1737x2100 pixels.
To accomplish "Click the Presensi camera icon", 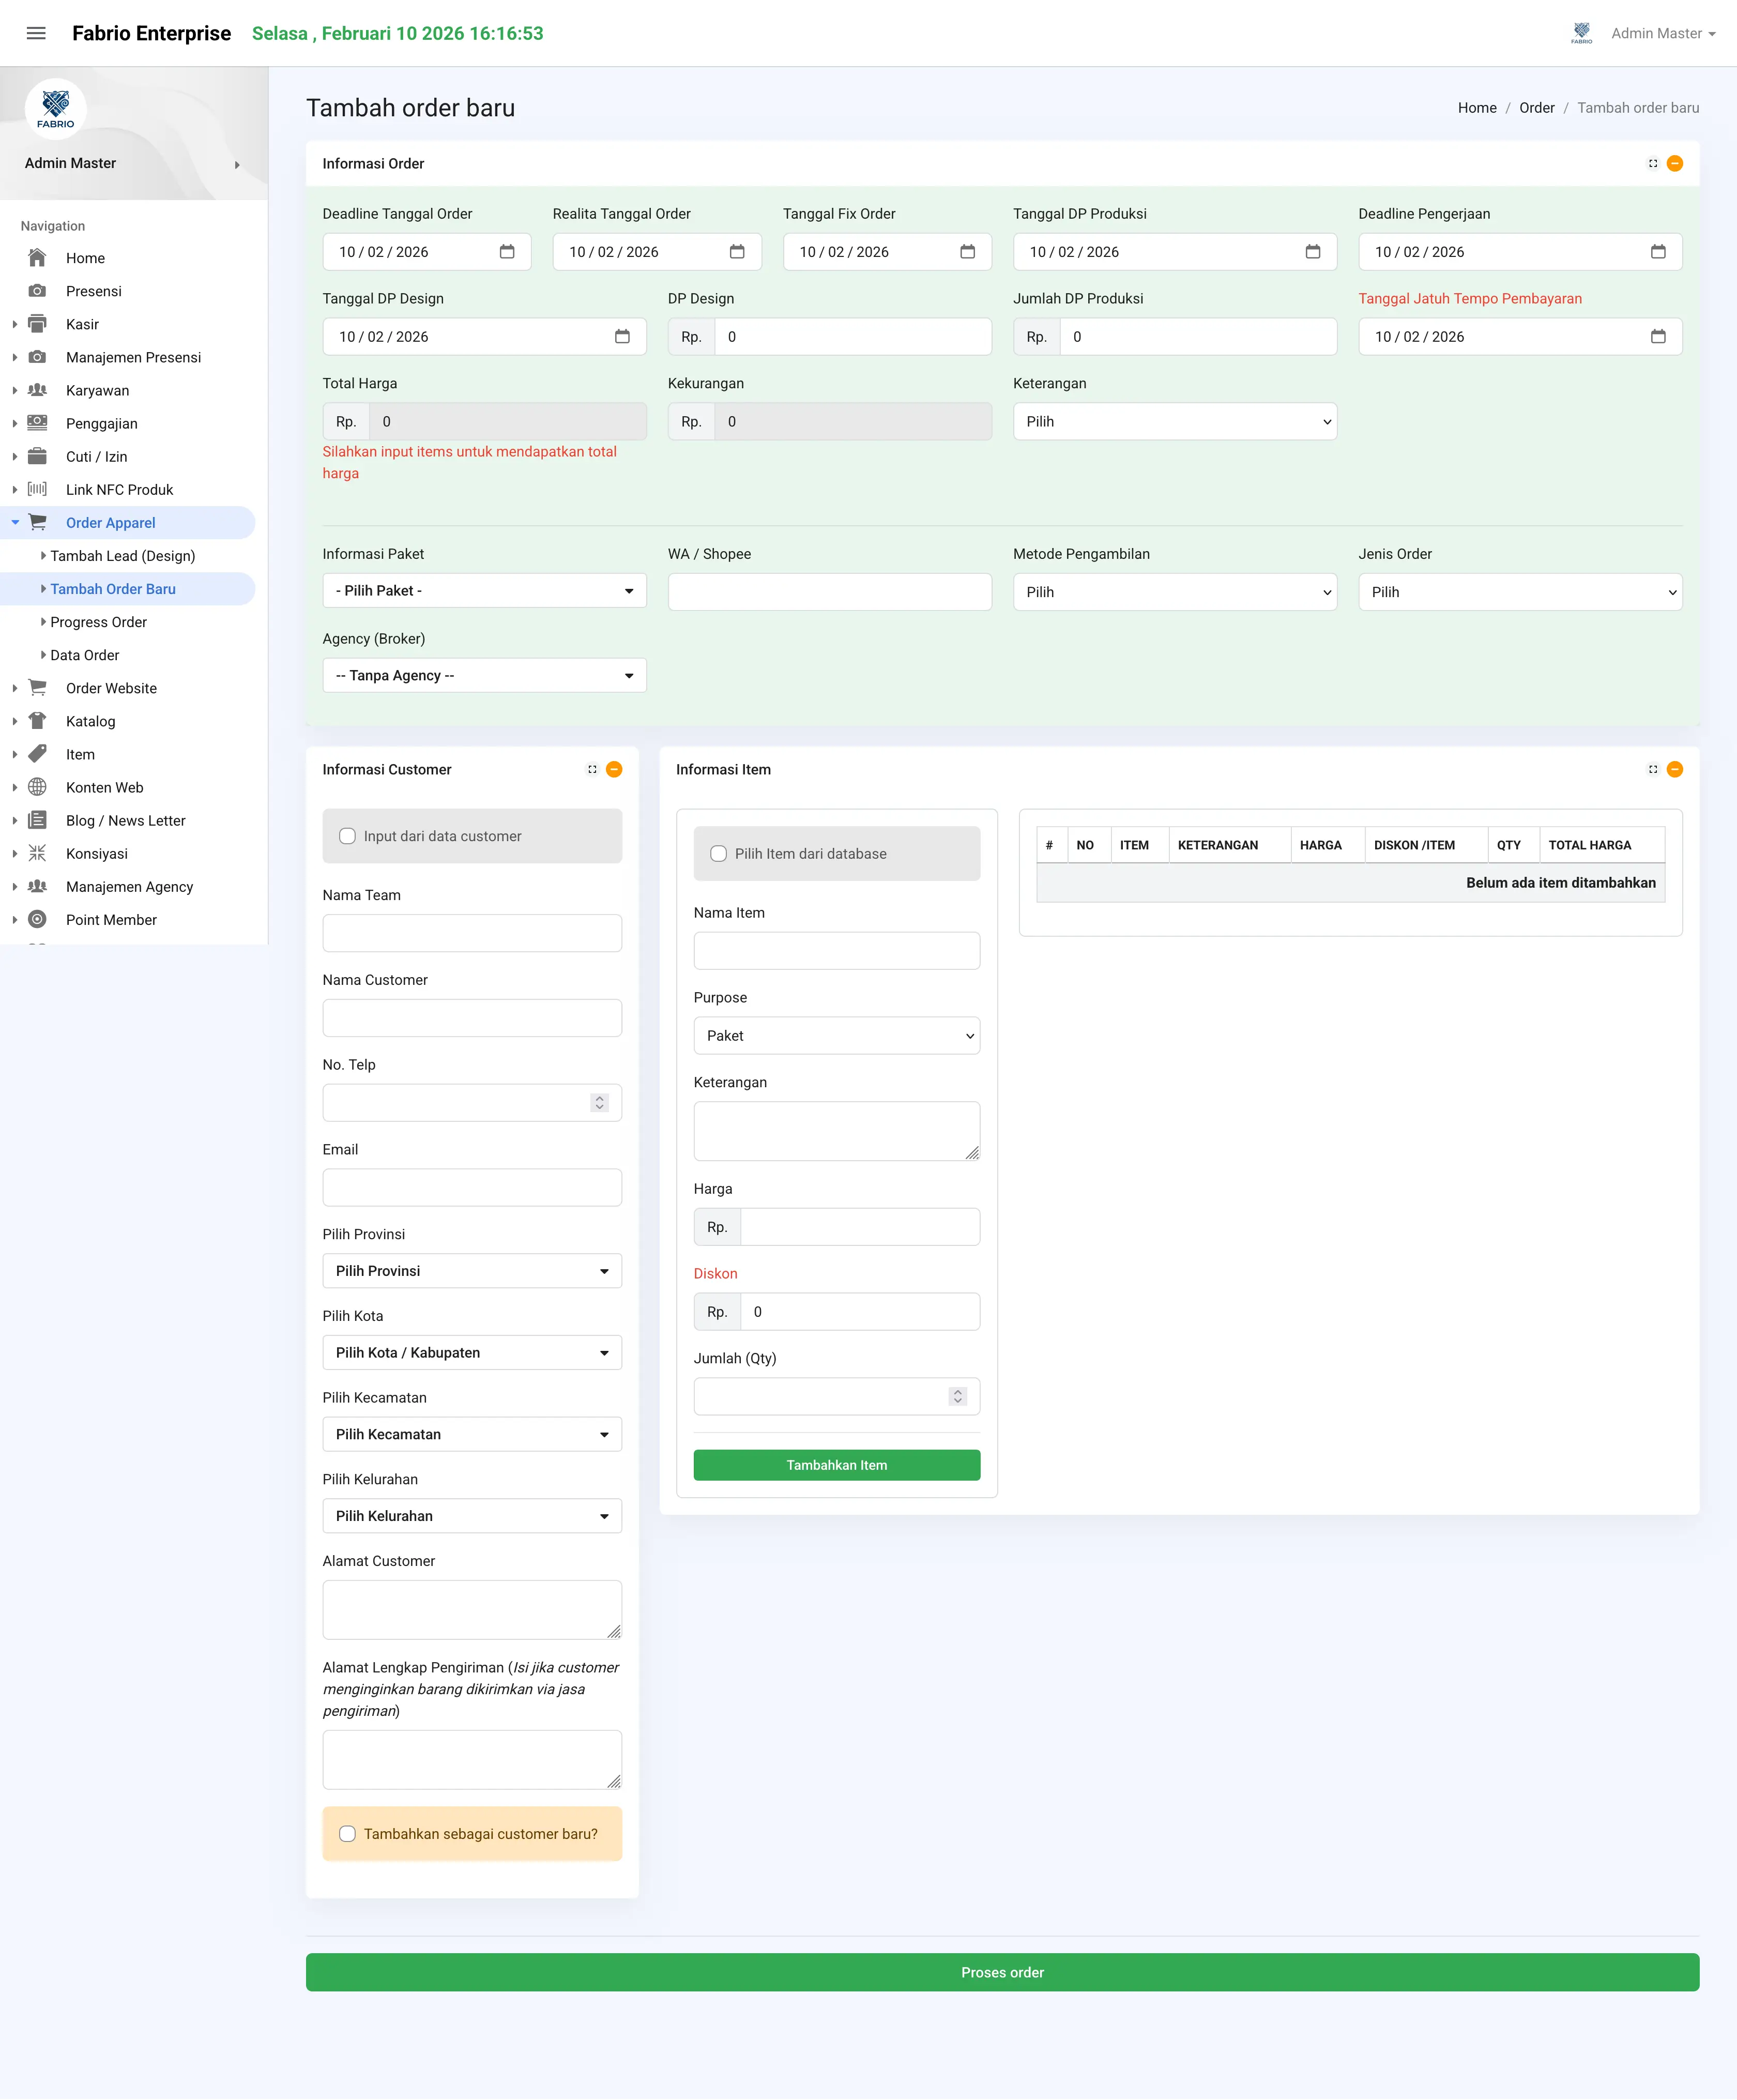I will [x=37, y=291].
